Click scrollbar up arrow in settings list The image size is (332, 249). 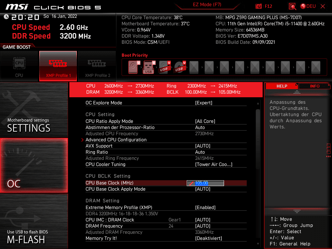(x=258, y=103)
